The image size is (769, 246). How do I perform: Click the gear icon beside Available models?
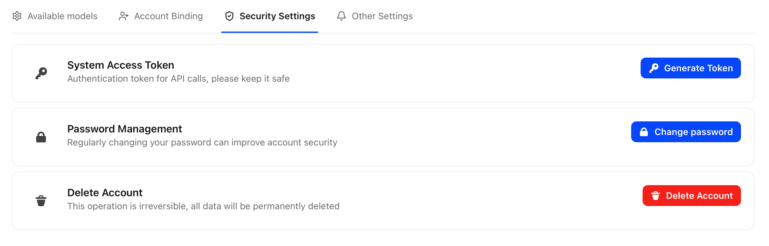click(17, 16)
